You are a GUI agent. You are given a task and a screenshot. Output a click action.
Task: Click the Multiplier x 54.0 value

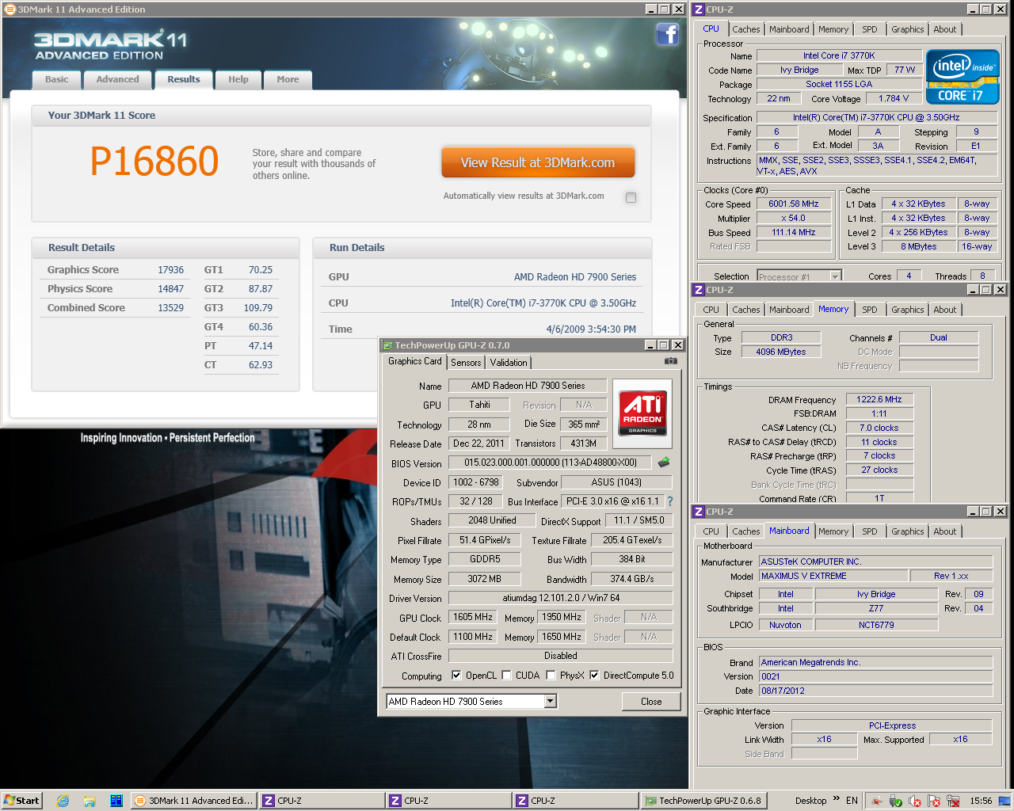(x=793, y=218)
